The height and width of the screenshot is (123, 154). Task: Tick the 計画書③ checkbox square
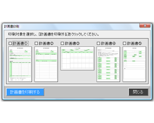tap(62, 43)
